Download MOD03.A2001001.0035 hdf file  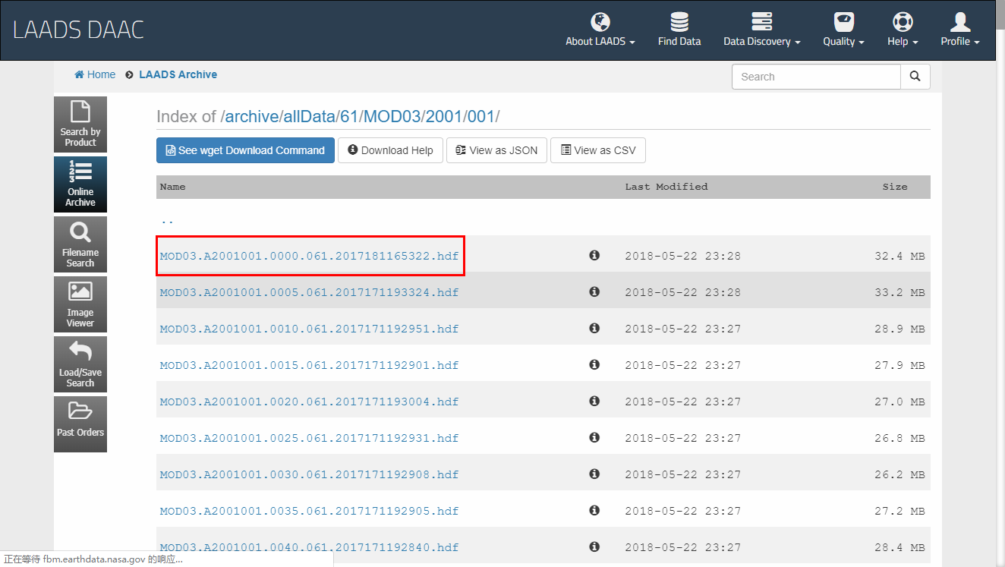(x=309, y=511)
